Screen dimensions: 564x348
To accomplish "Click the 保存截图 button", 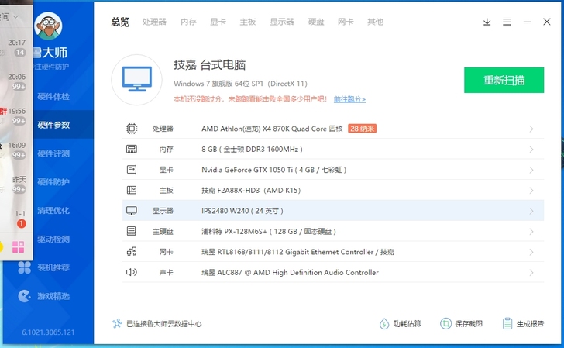I will [x=462, y=323].
